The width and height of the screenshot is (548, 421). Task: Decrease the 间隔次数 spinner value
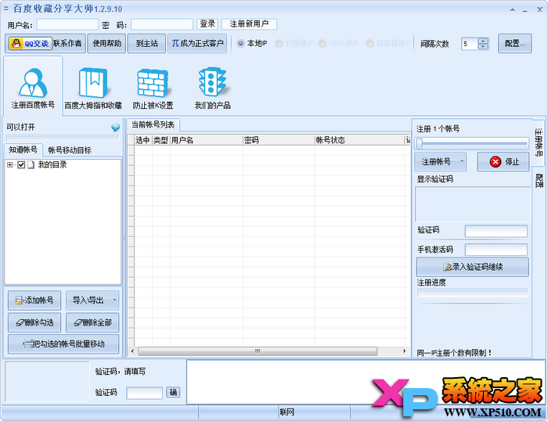point(483,46)
